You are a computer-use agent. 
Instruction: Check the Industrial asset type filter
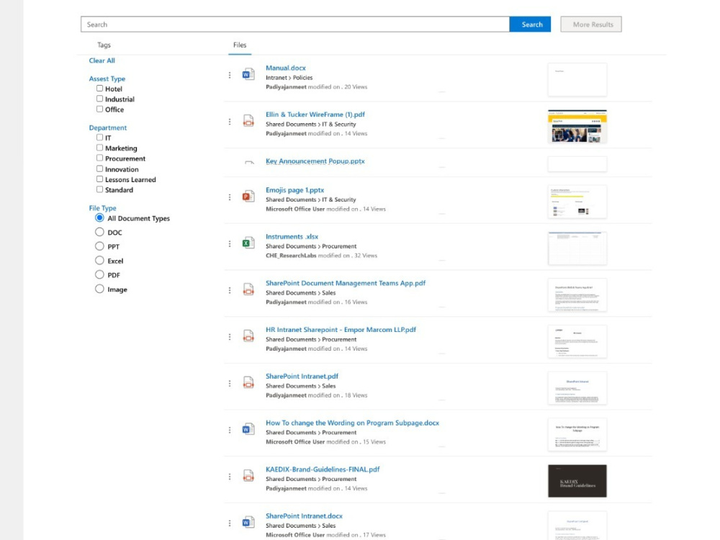(x=99, y=98)
